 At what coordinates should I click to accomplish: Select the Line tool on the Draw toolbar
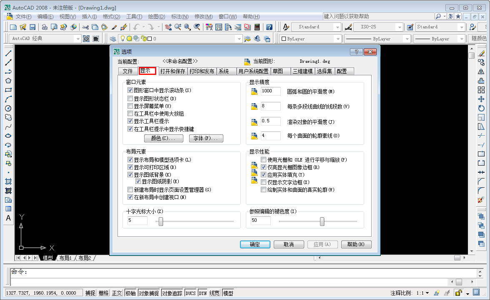click(x=8, y=53)
